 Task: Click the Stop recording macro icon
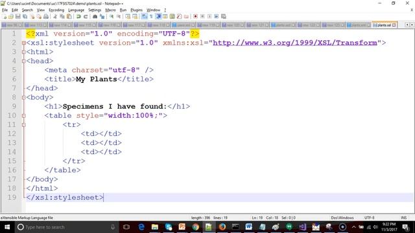point(202,16)
